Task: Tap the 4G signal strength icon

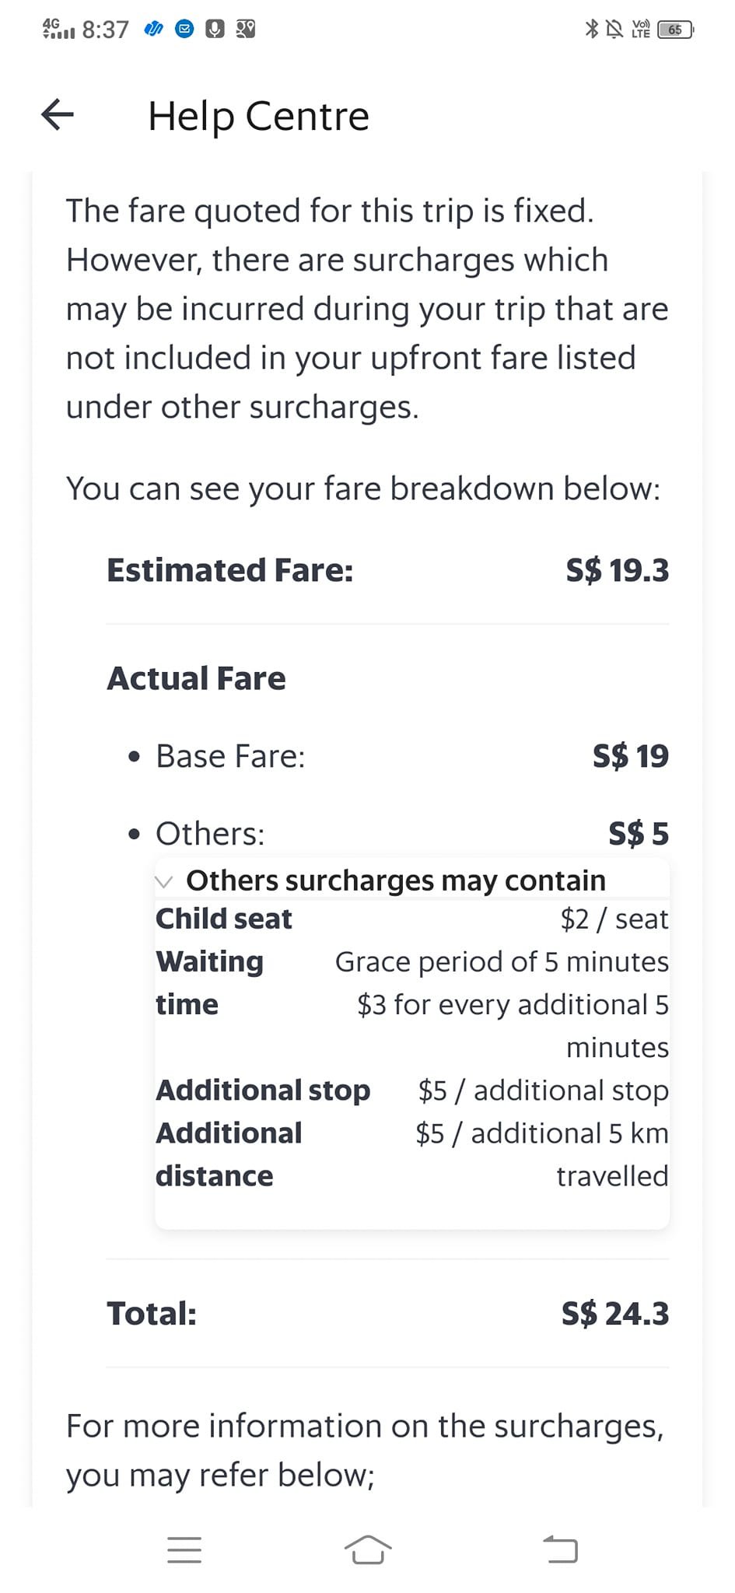Action: coord(58,30)
